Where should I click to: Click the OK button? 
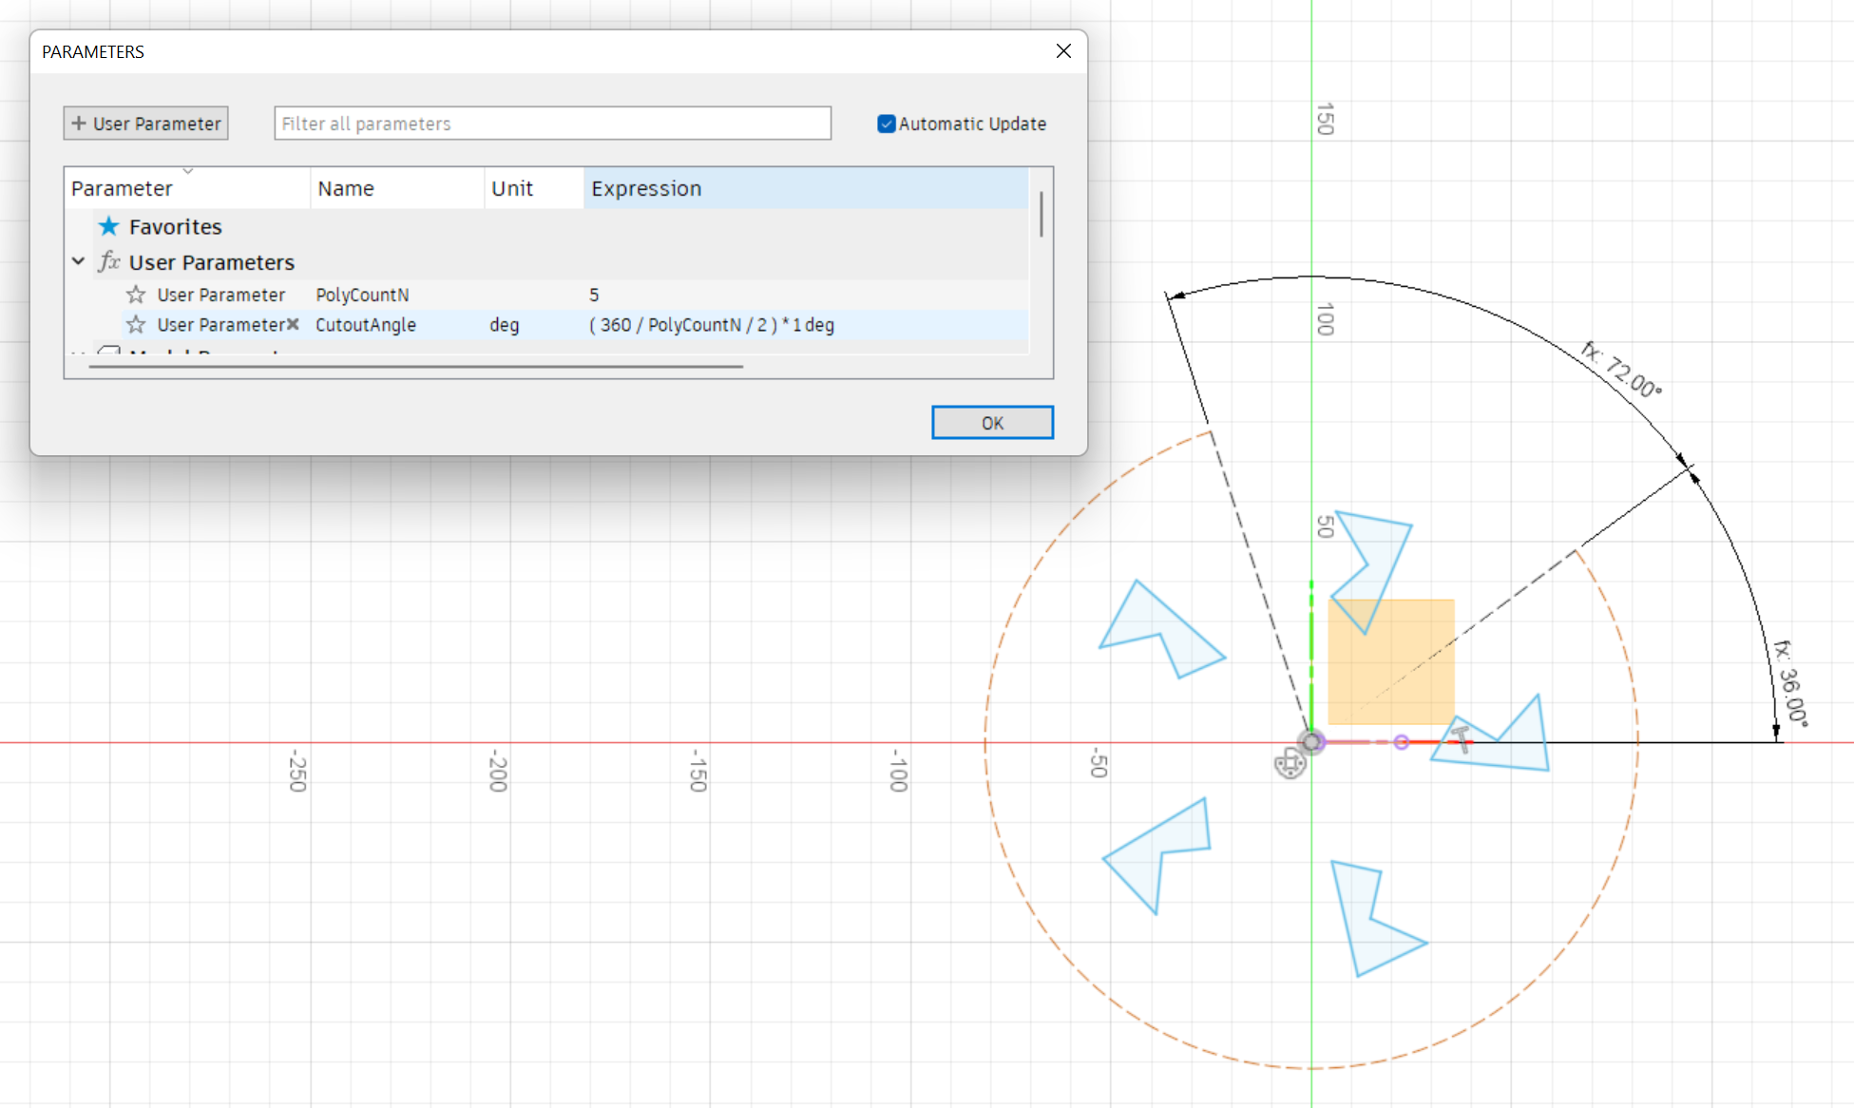(992, 422)
